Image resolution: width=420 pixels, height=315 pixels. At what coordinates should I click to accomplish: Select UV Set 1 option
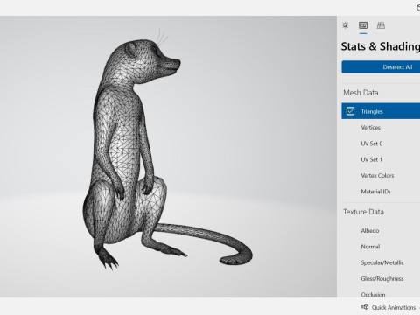(x=371, y=159)
